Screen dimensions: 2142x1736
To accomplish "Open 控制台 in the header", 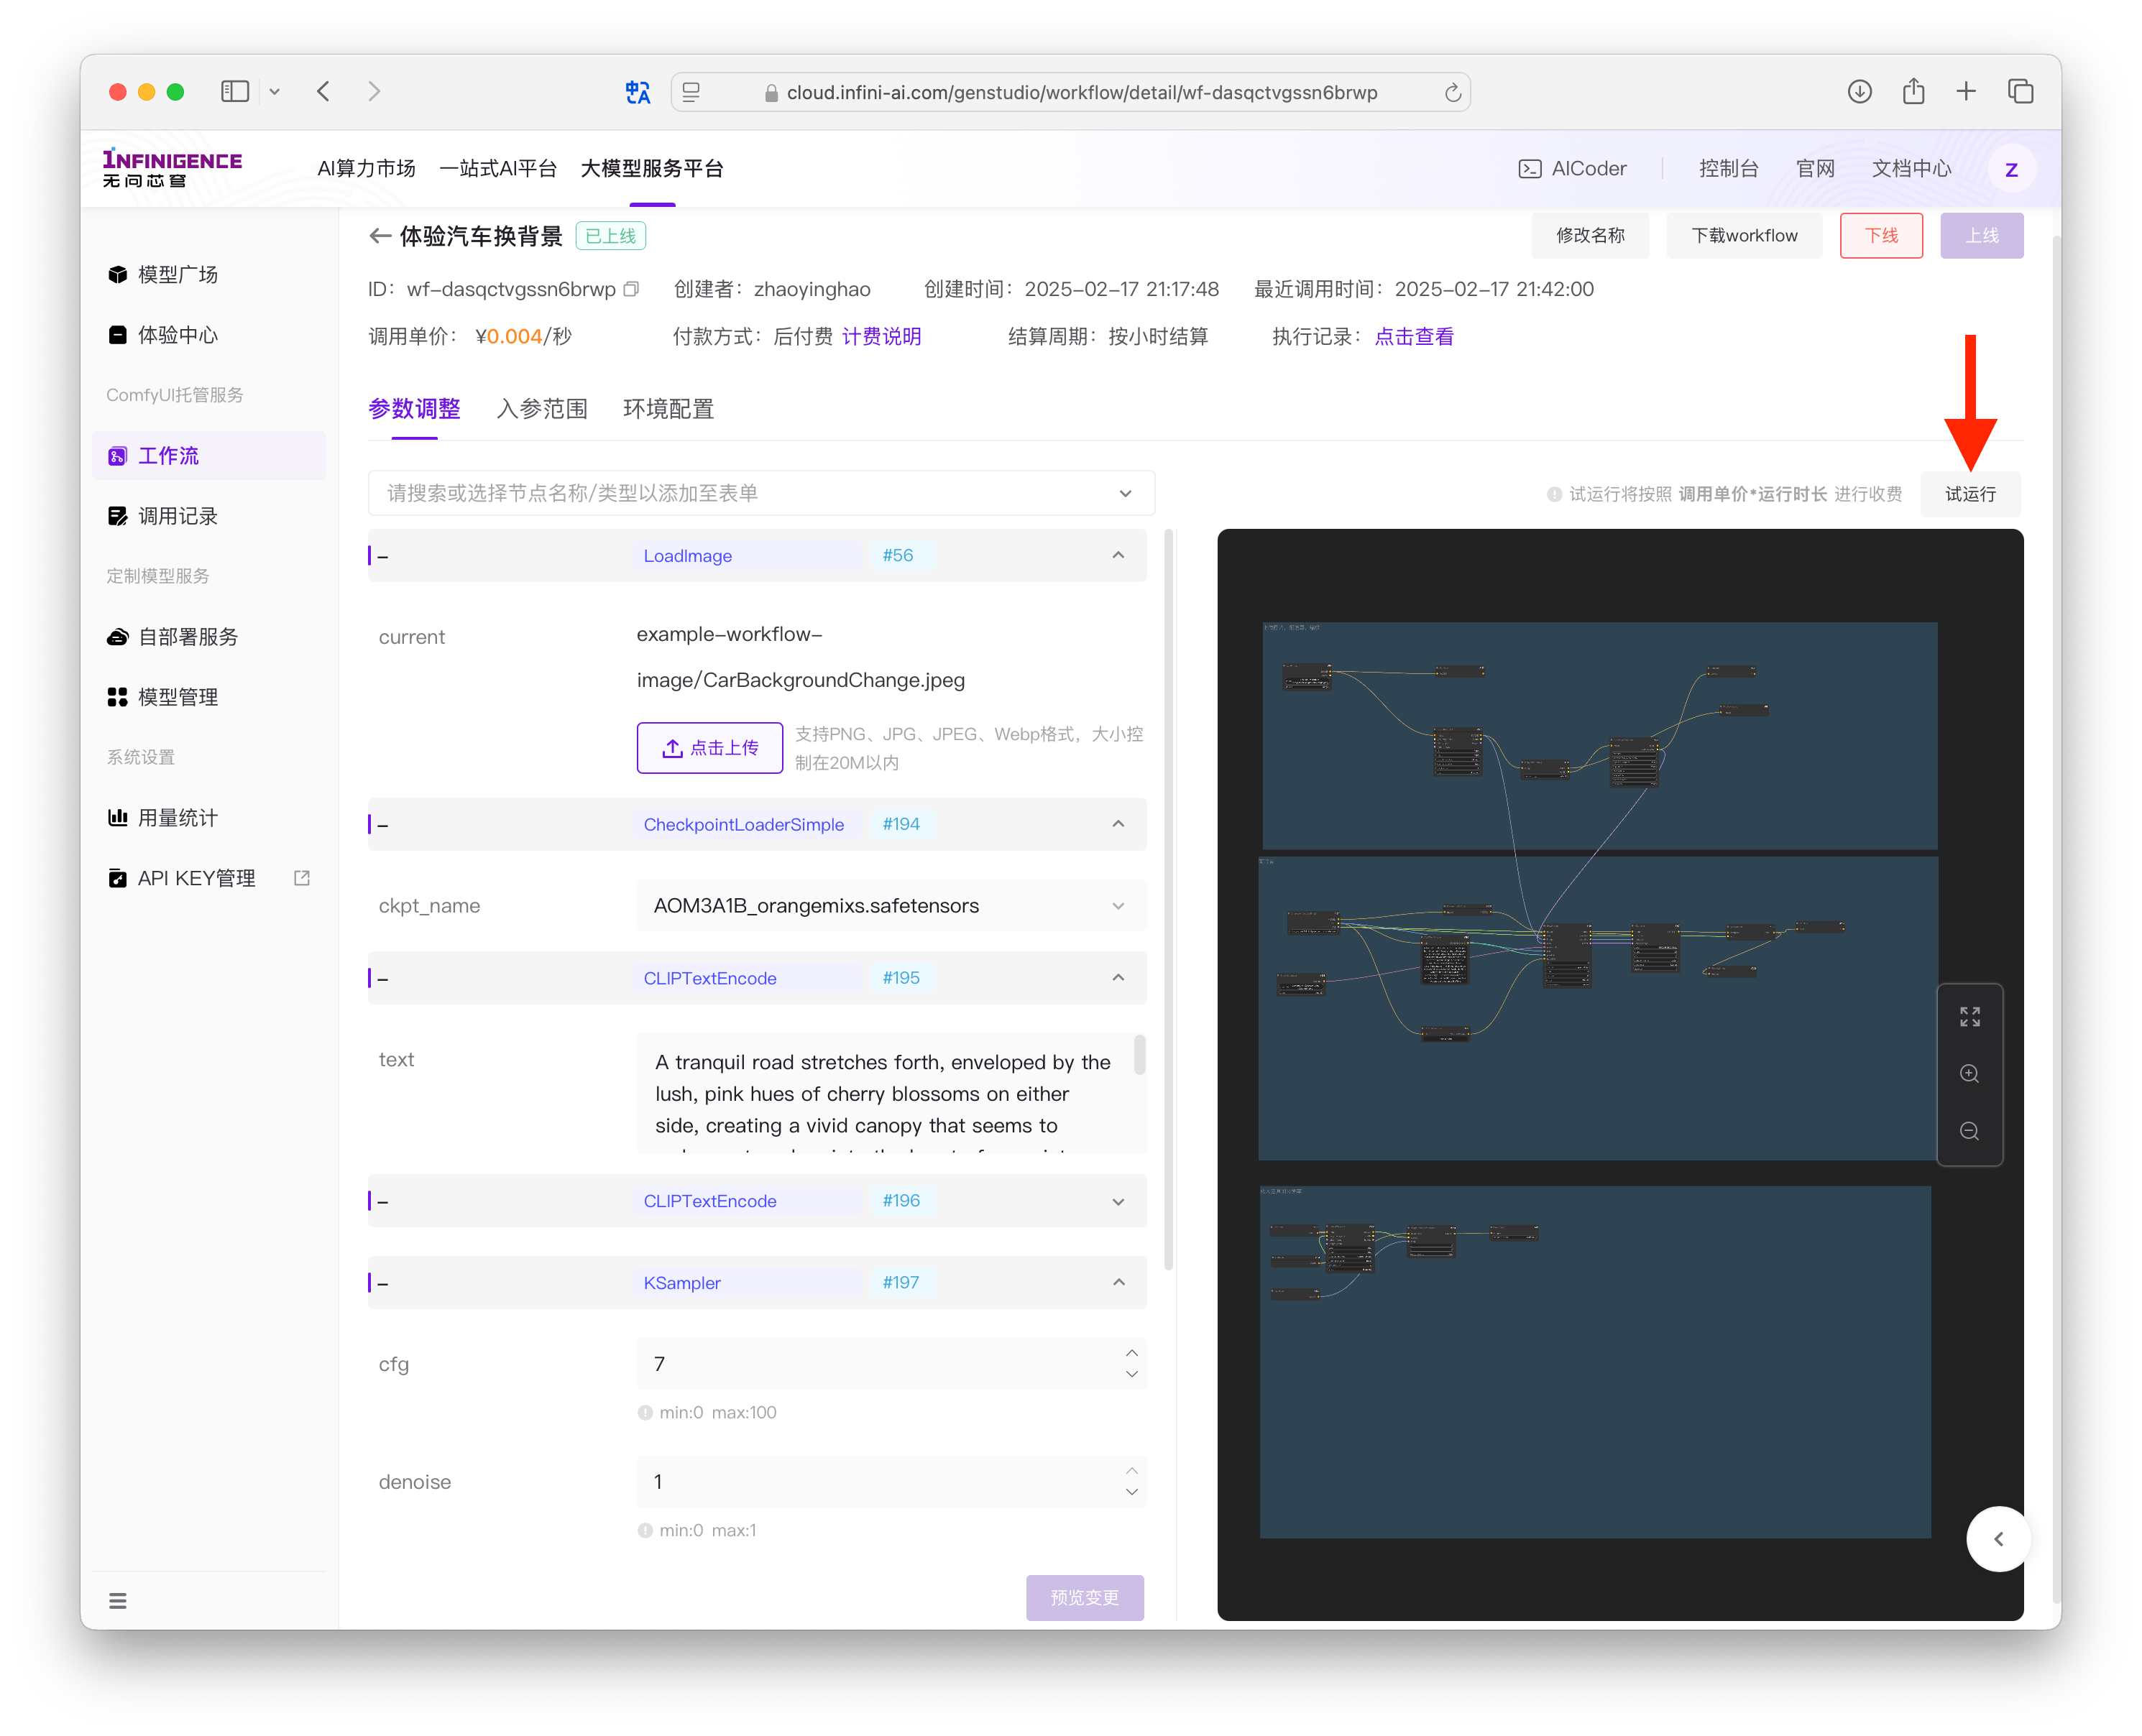I will coord(1729,169).
